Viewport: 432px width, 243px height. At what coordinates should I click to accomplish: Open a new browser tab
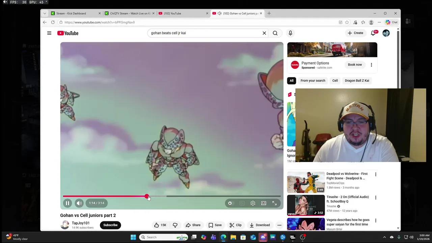point(269,13)
